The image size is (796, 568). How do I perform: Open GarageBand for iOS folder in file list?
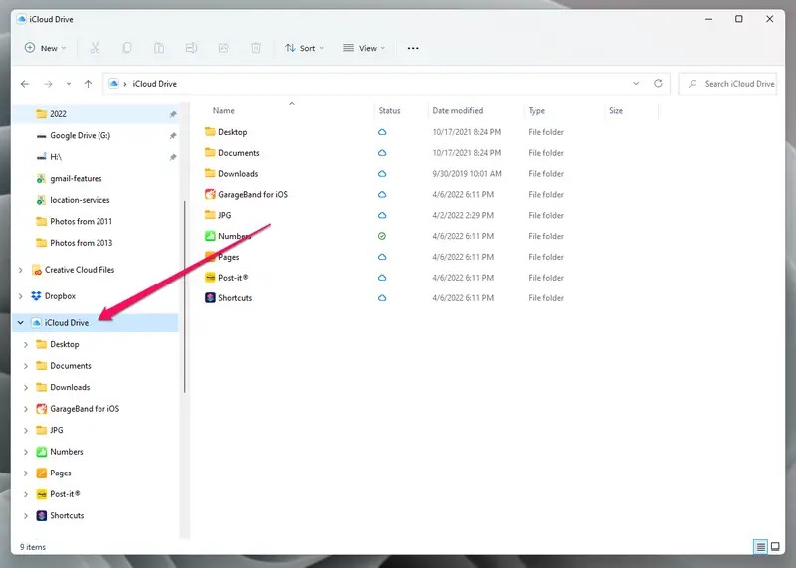coord(253,195)
